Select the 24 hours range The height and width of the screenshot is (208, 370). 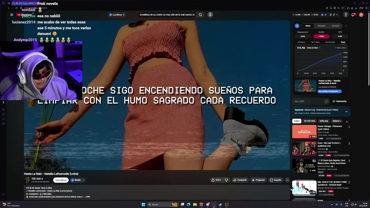coord(301,42)
